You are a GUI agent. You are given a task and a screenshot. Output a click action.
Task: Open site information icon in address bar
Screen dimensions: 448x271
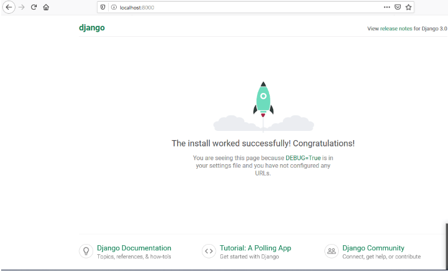coord(114,7)
